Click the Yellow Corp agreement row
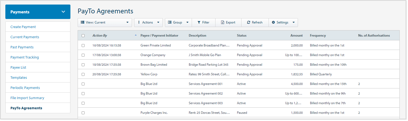 click(149, 75)
